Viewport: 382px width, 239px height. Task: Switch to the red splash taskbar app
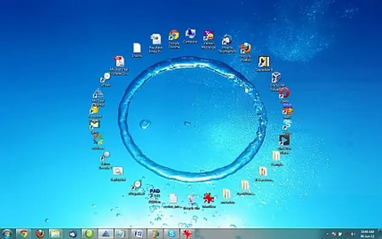187,234
